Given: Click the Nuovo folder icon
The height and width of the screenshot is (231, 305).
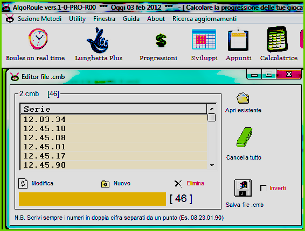Looking at the screenshot, I should click(105, 184).
